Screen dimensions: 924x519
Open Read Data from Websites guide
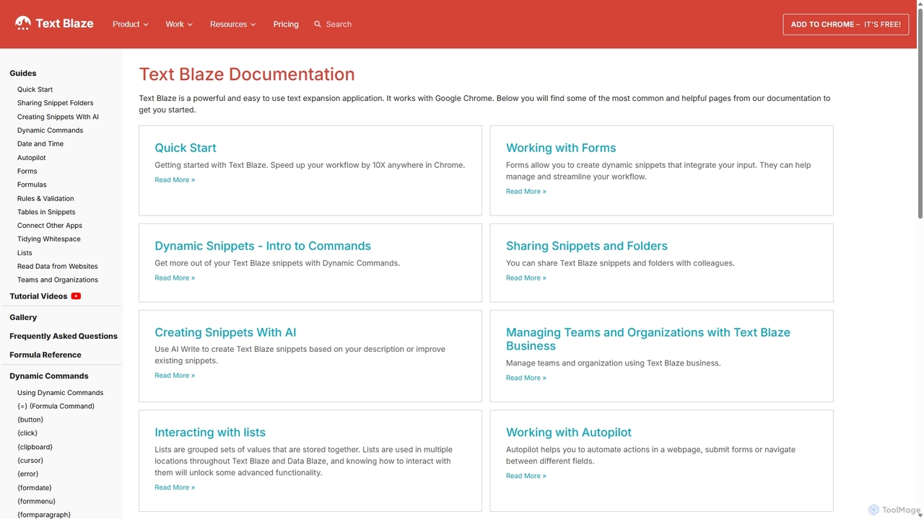tap(58, 267)
